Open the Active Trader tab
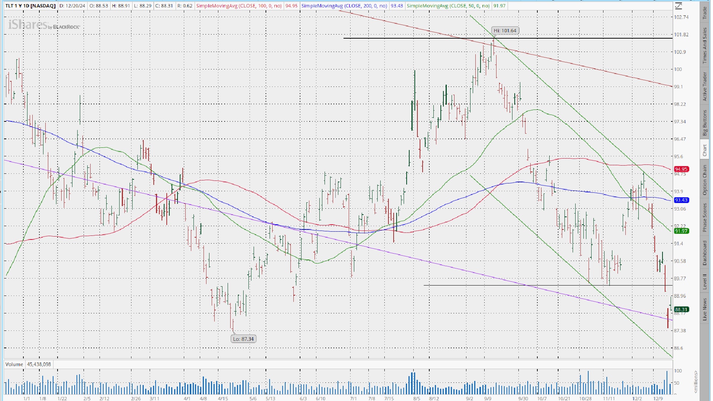713x401 pixels. click(x=704, y=86)
